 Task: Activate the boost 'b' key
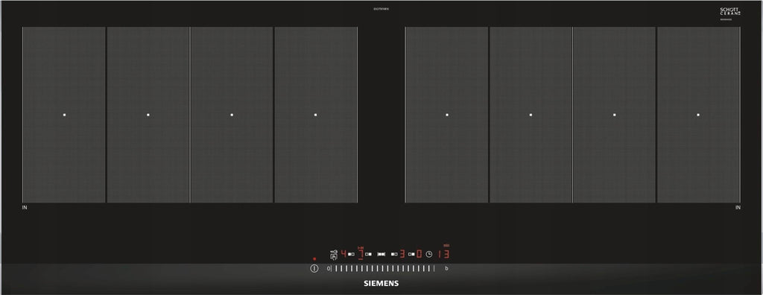pos(447,268)
